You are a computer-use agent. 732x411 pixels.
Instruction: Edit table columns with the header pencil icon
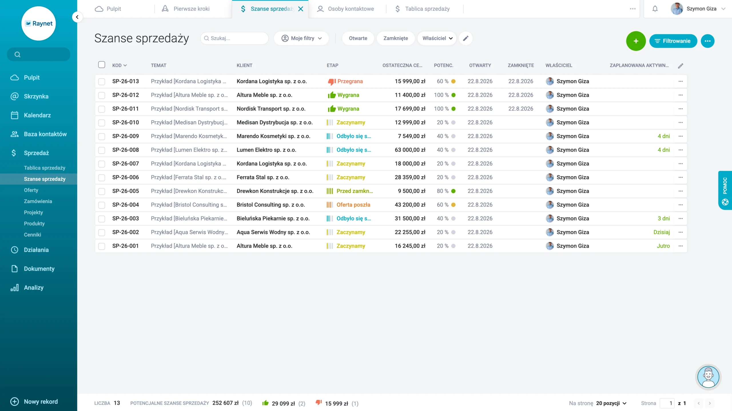pos(681,66)
